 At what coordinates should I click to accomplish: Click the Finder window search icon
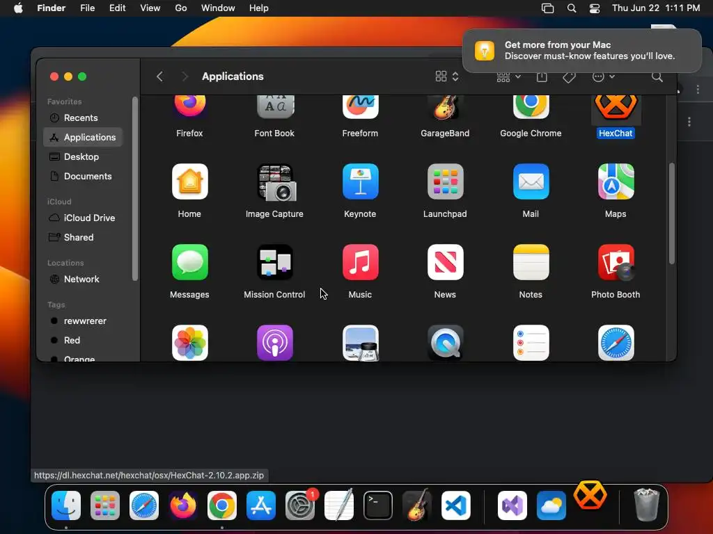pyautogui.click(x=657, y=76)
